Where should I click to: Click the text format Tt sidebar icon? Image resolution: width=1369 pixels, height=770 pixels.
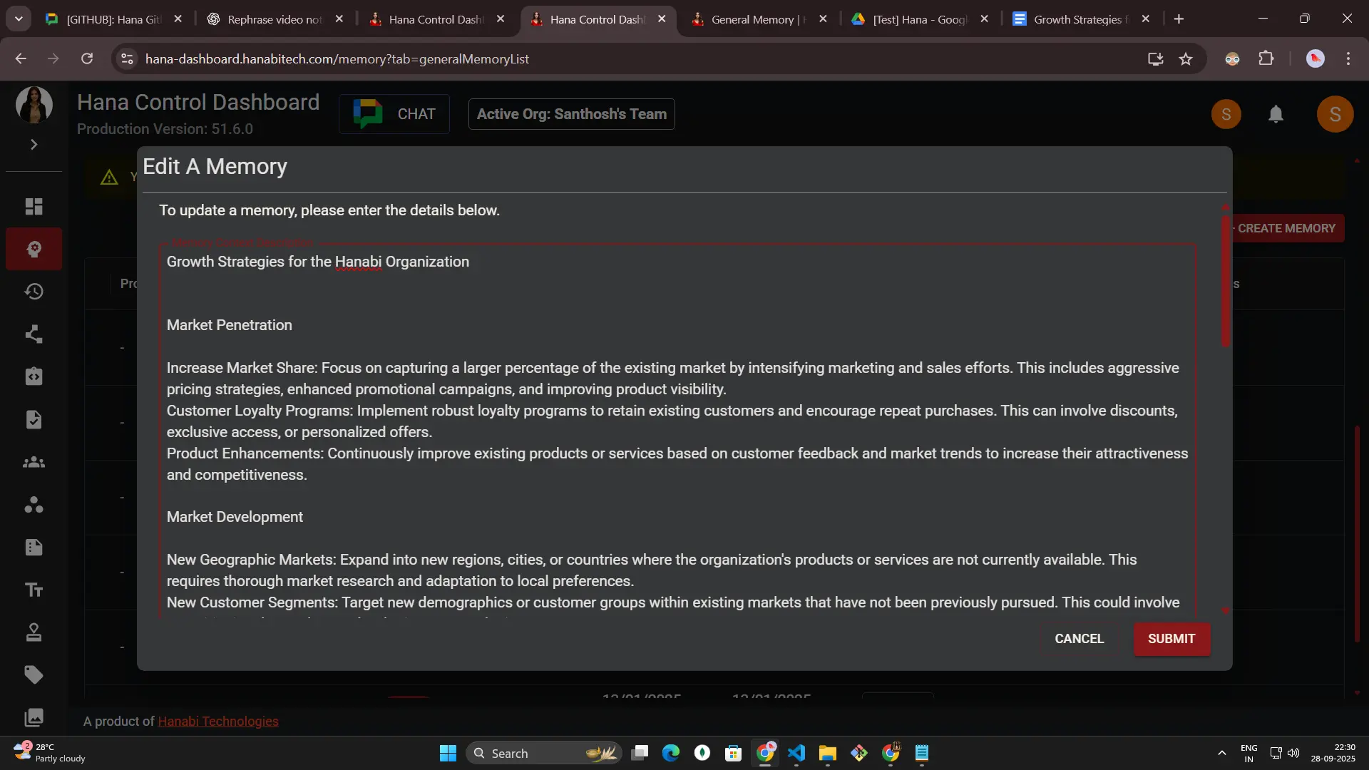click(x=34, y=590)
